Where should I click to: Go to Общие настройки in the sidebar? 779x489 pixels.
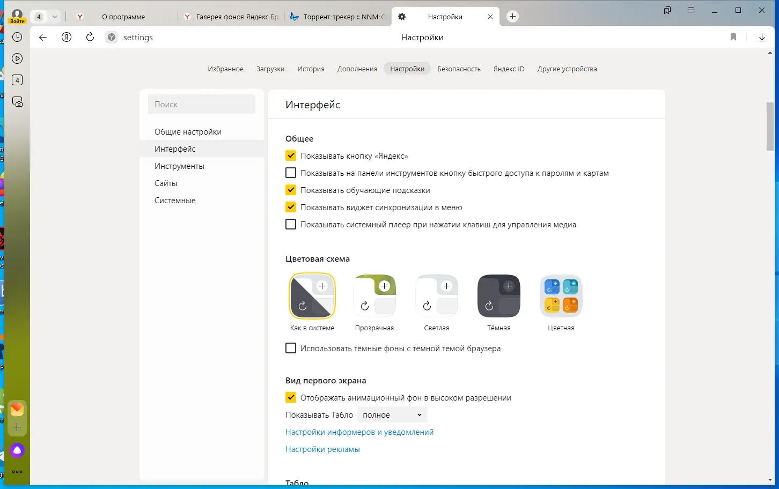pyautogui.click(x=202, y=132)
